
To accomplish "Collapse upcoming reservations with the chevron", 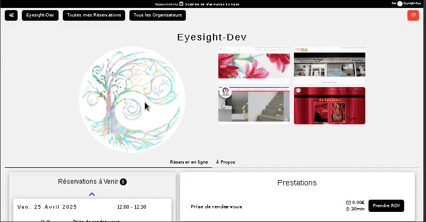I will coord(92,194).
